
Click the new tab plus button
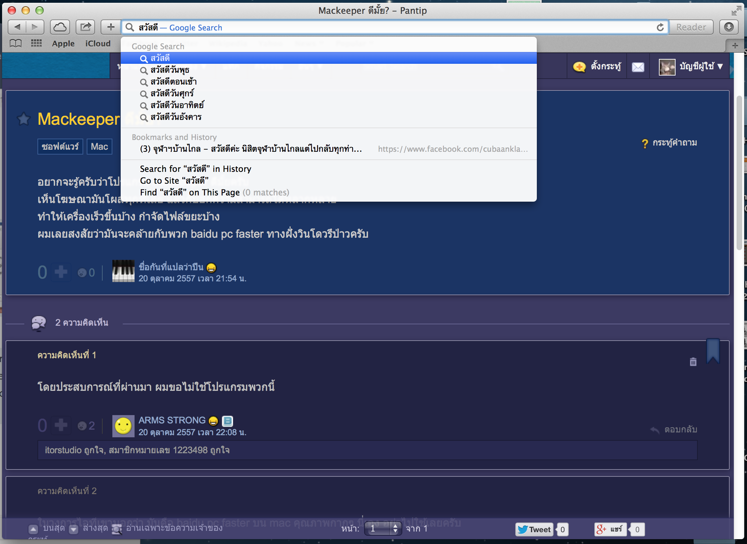(x=735, y=45)
